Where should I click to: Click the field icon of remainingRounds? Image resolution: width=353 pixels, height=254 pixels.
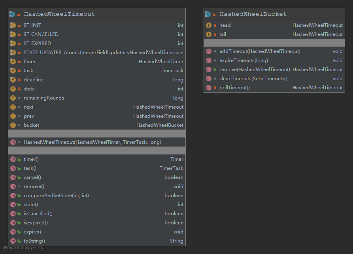tap(13, 98)
